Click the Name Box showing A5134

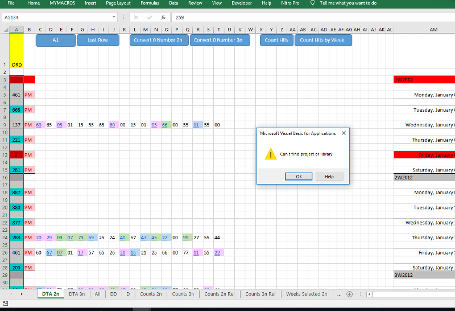tap(56, 18)
